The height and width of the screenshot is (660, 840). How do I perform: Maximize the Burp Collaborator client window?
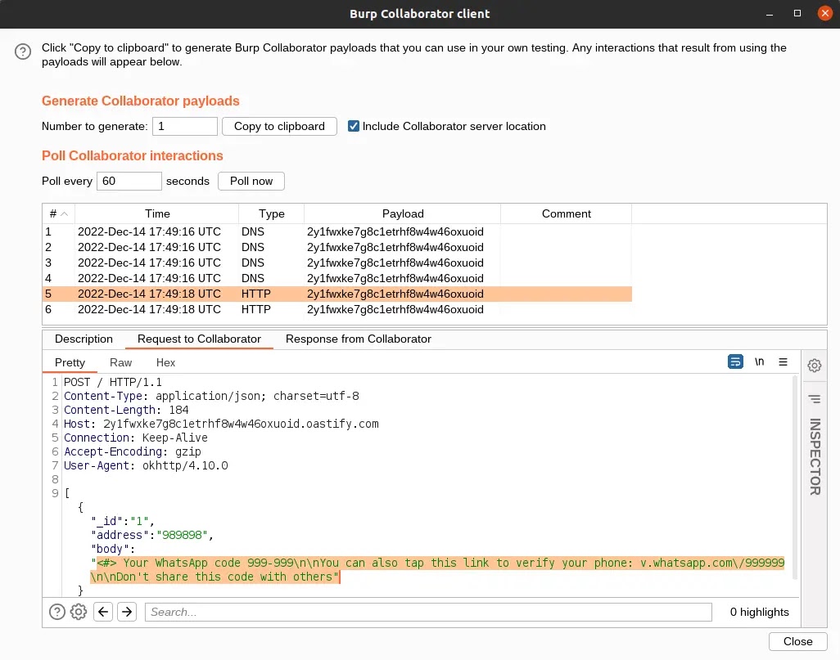797,13
